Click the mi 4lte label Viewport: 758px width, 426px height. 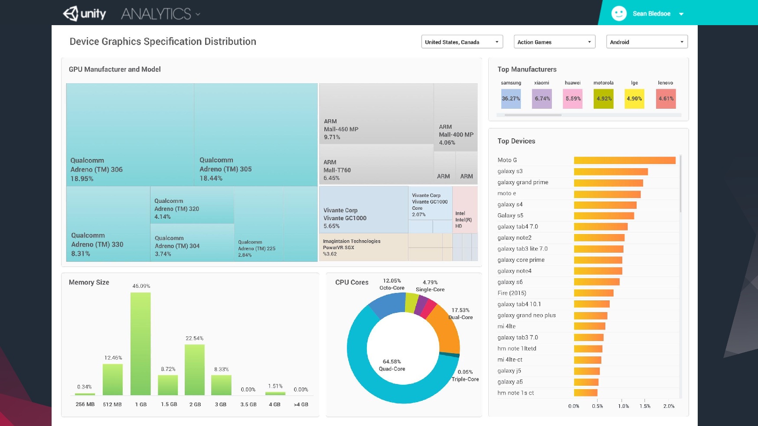click(506, 326)
